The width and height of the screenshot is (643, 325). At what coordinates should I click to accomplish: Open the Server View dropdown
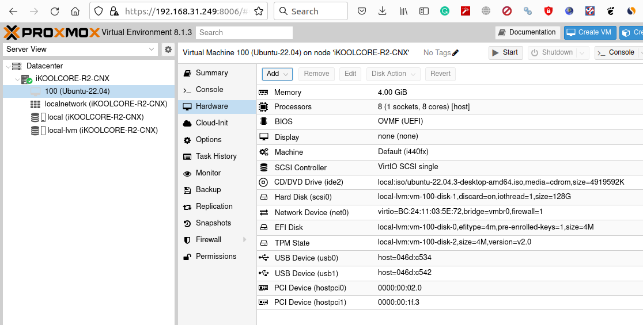click(x=81, y=49)
